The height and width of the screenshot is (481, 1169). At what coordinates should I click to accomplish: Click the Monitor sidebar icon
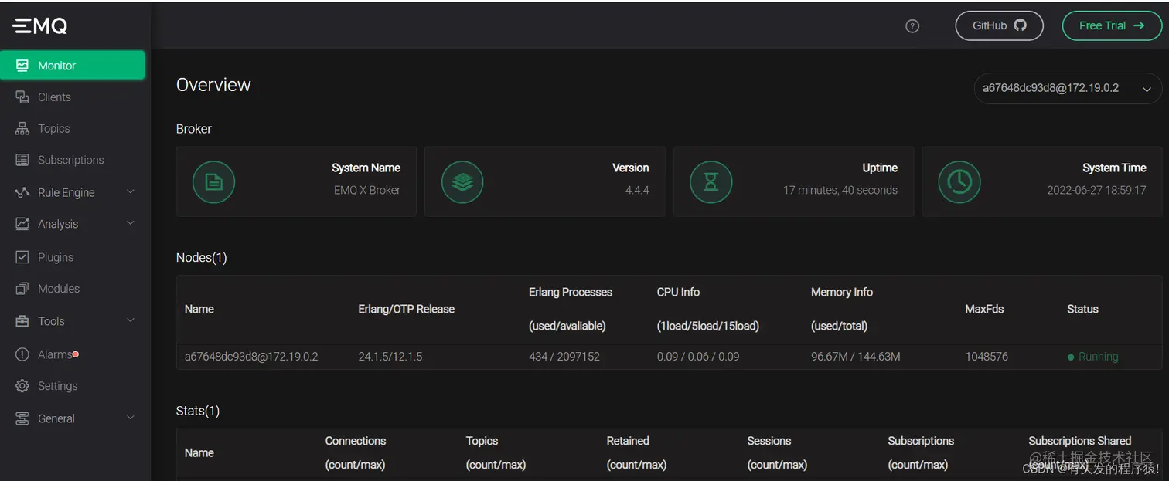pyautogui.click(x=22, y=66)
